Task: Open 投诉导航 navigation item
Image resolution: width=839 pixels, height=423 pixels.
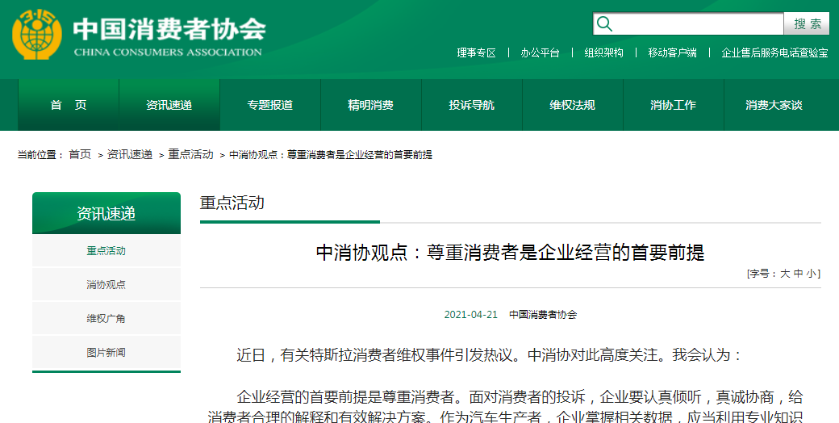Action: pyautogui.click(x=472, y=105)
